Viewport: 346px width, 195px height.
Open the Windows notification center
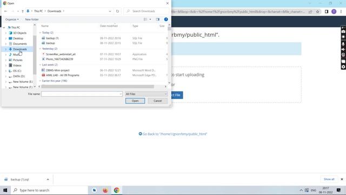(x=339, y=190)
